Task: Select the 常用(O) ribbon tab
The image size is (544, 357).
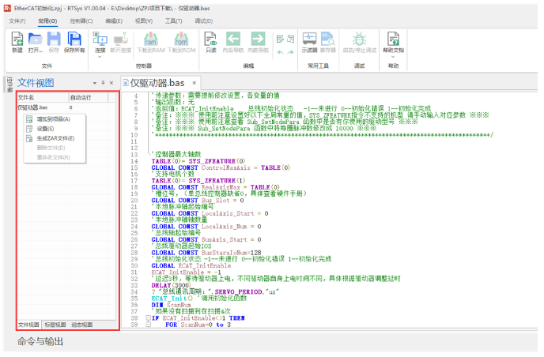Action: pos(47,21)
